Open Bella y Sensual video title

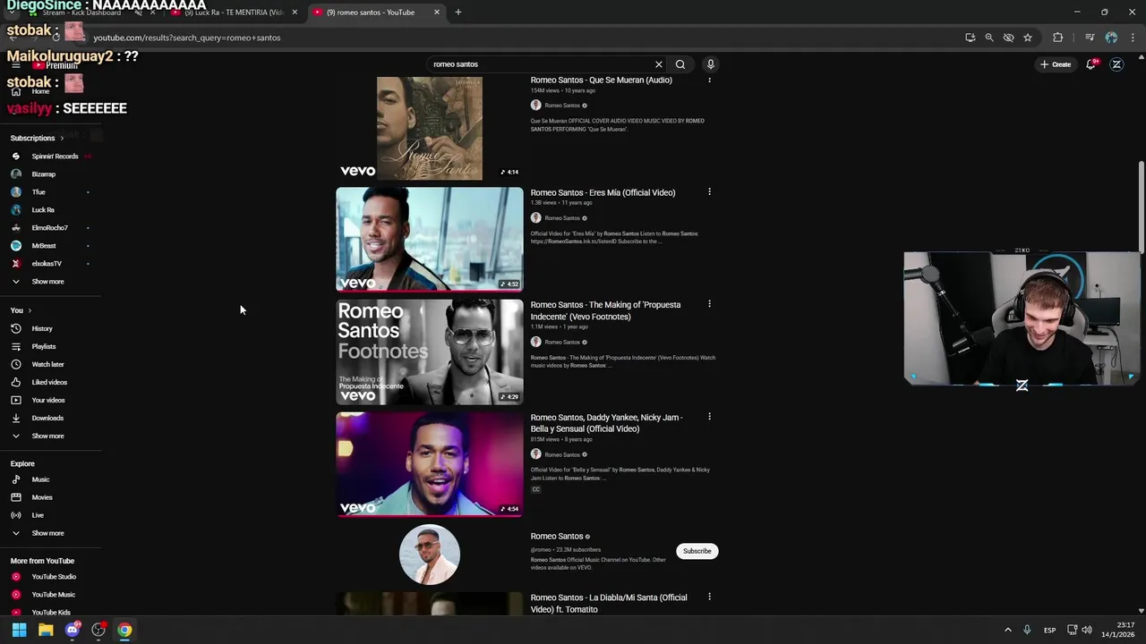(606, 423)
